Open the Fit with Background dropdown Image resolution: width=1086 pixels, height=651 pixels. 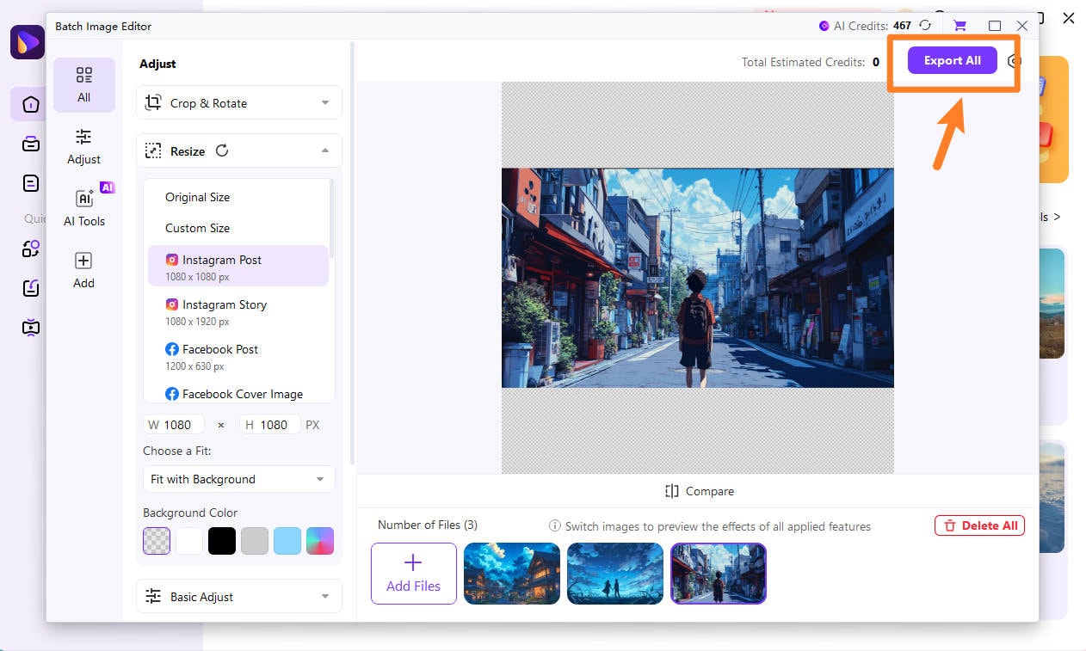click(238, 479)
